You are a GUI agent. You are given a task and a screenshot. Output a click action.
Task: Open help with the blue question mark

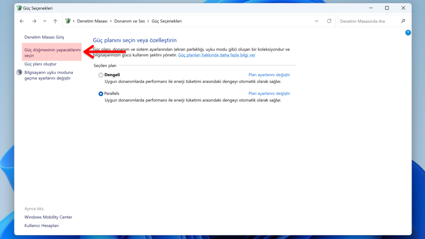[408, 33]
